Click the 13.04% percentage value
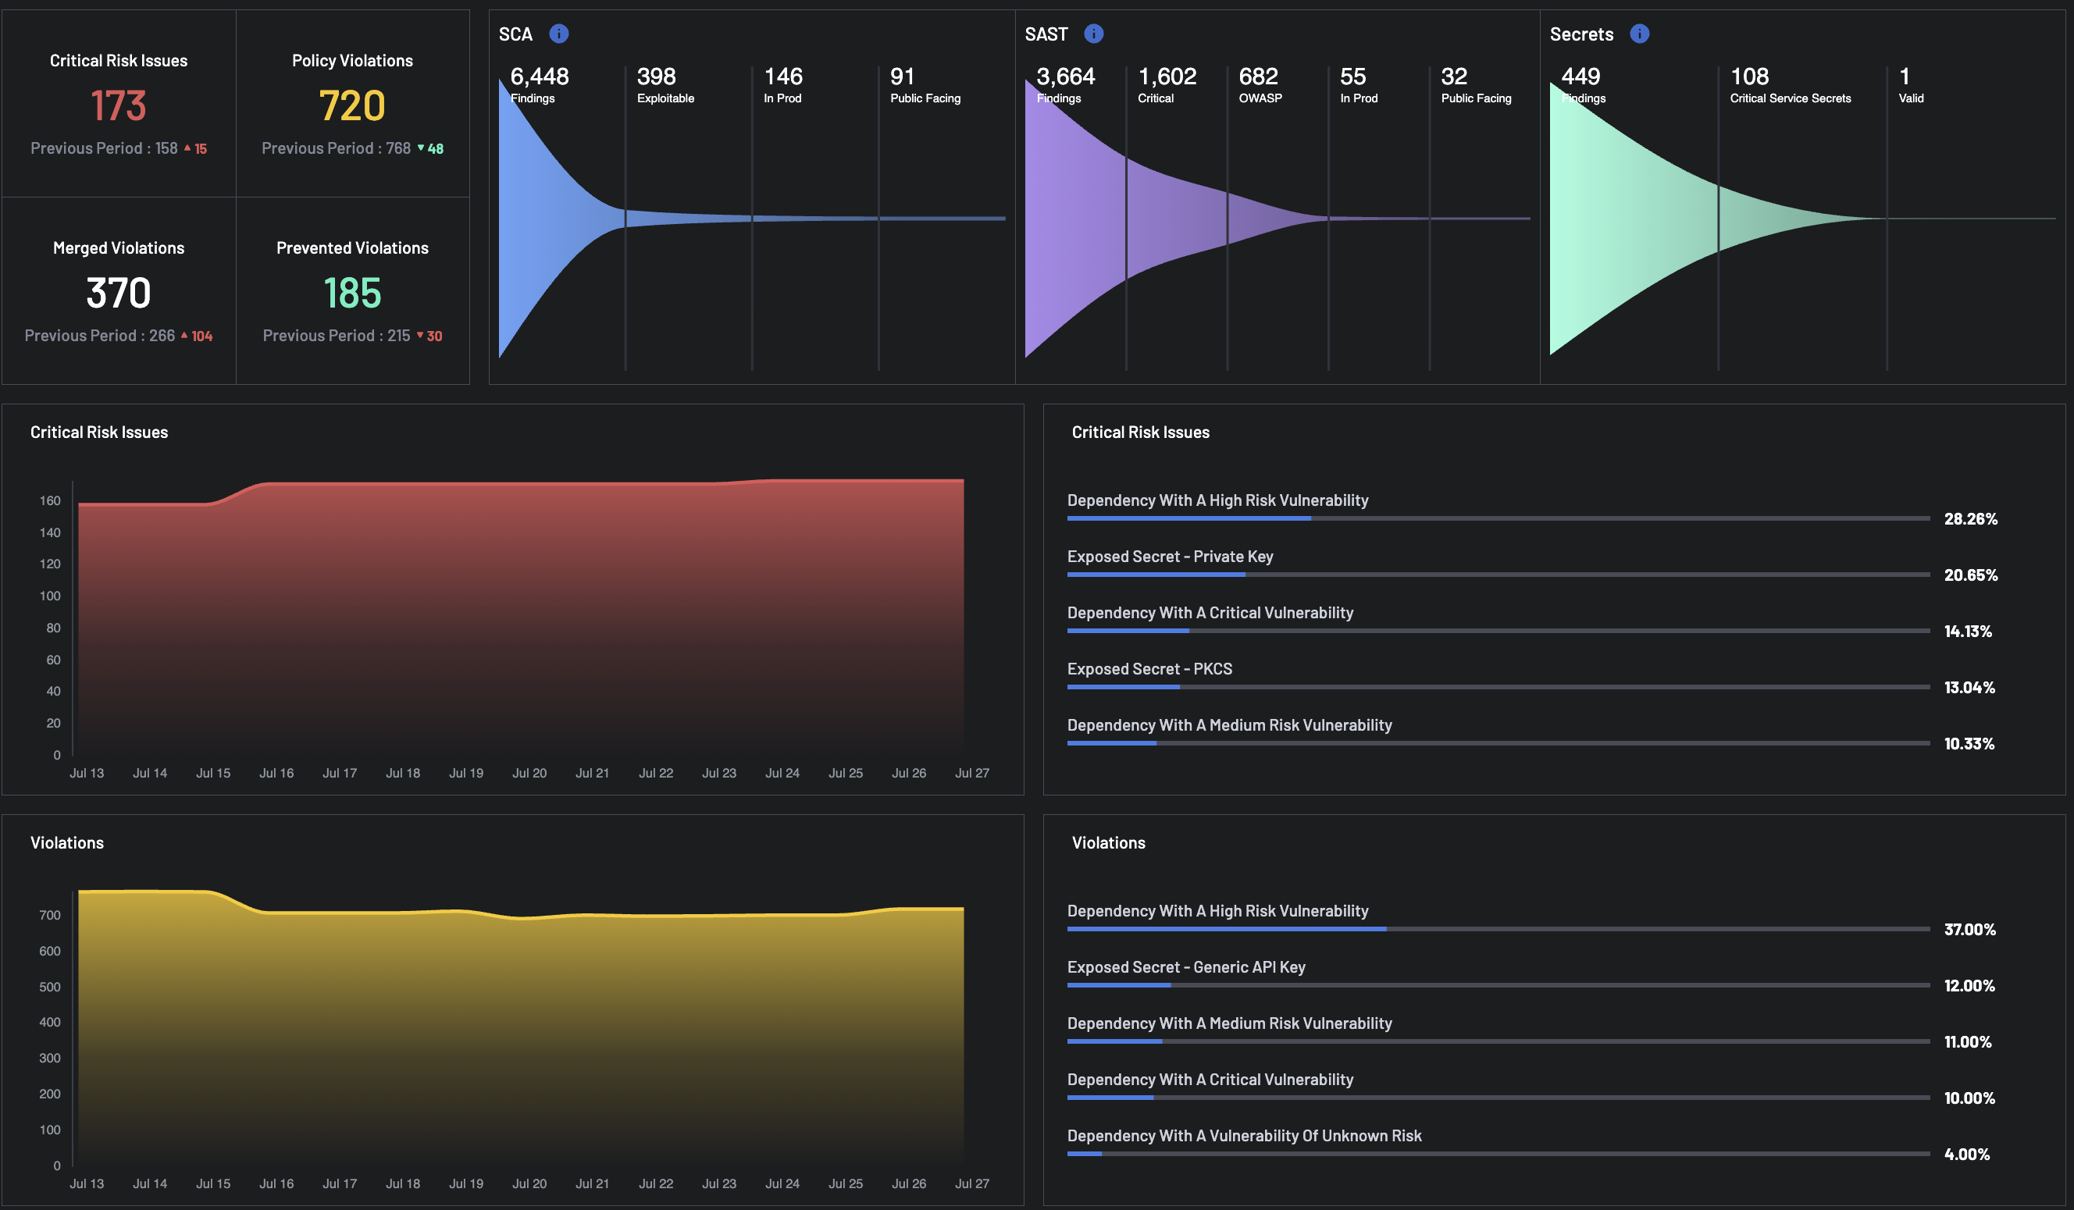The image size is (2074, 1210). coord(1969,688)
